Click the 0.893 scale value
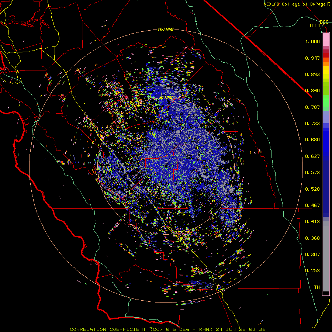332x332 pixels. click(312, 74)
